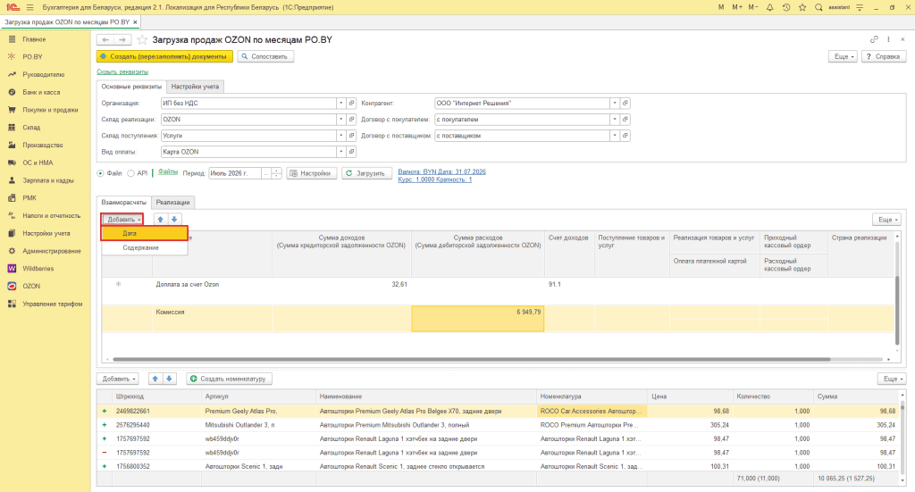Click into the Период input field
The image size is (915, 492).
pyautogui.click(x=235, y=173)
